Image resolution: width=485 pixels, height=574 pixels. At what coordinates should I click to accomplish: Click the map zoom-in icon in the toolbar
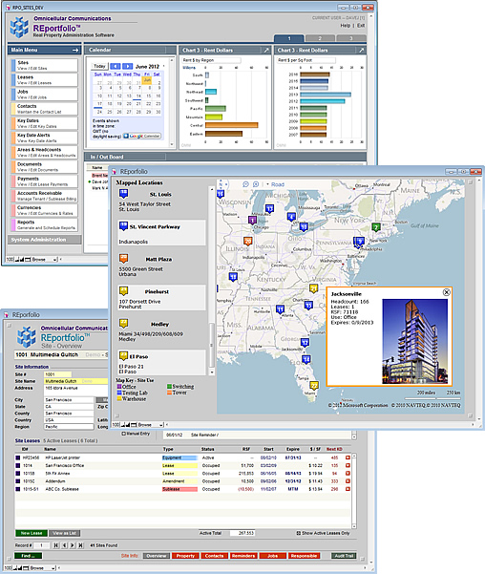[256, 184]
